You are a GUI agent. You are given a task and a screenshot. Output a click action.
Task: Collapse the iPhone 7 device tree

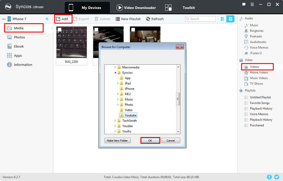4,19
